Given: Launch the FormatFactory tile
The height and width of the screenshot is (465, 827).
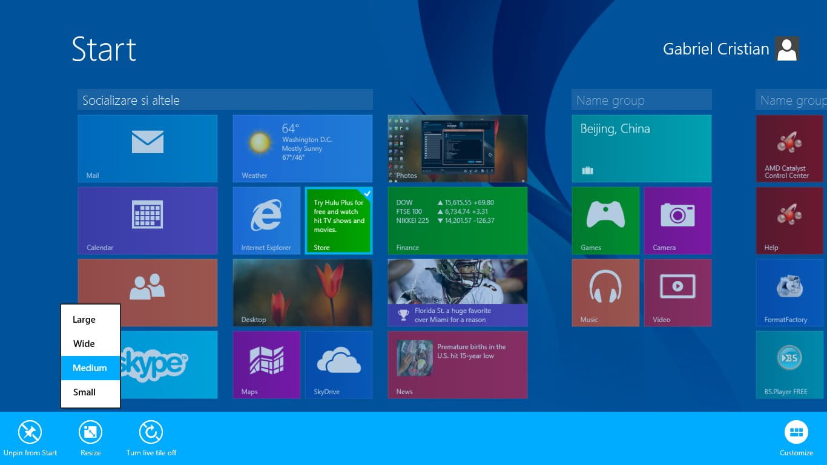Looking at the screenshot, I should pyautogui.click(x=789, y=292).
